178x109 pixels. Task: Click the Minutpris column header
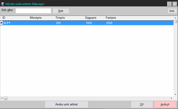coord(36,18)
